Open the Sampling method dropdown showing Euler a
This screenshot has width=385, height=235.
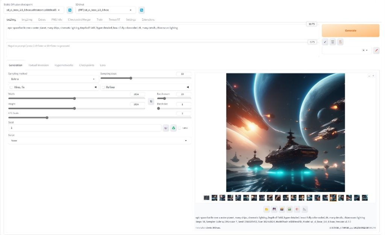pyautogui.click(x=53, y=79)
